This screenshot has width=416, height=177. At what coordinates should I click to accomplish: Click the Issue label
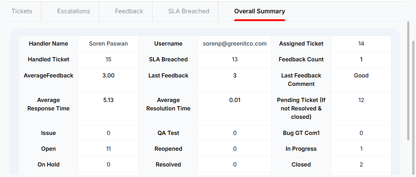pyautogui.click(x=49, y=133)
